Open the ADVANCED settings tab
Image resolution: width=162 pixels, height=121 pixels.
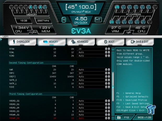(x=81, y=42)
